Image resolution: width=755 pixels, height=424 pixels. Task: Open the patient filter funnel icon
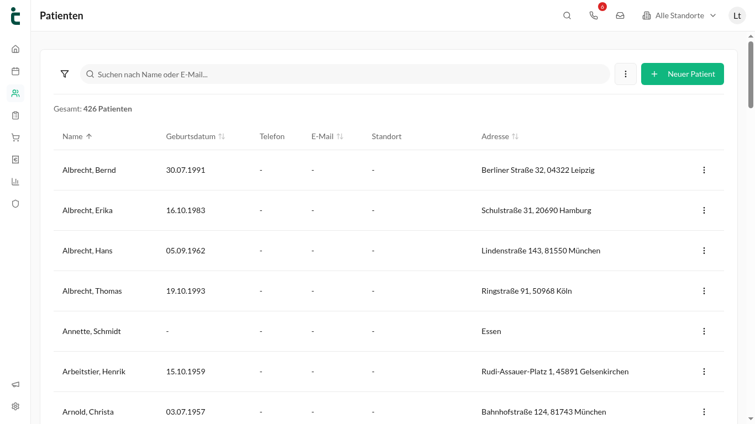pyautogui.click(x=65, y=74)
